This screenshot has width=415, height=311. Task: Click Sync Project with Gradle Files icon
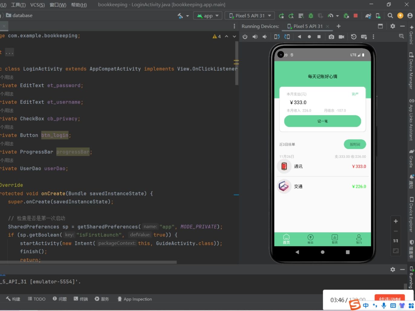point(368,16)
